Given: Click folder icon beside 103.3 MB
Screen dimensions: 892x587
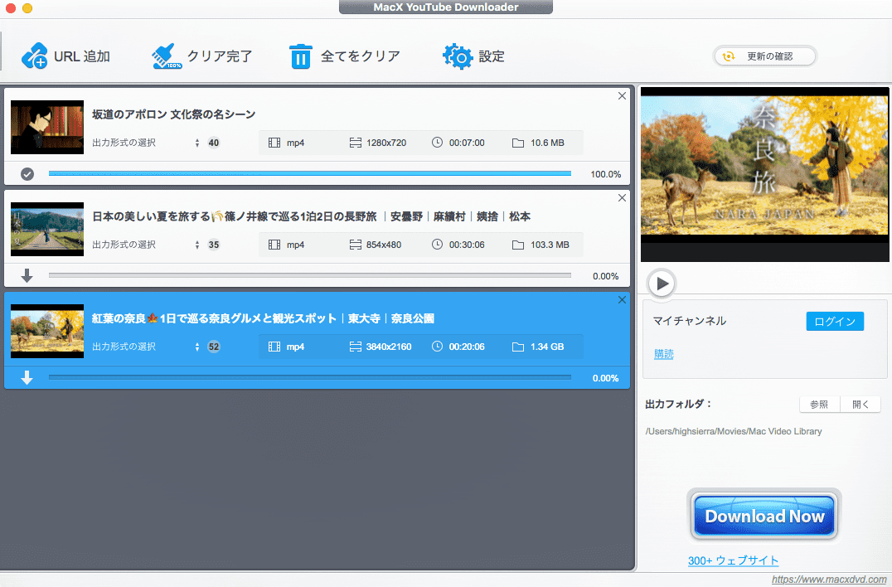Looking at the screenshot, I should coord(517,245).
